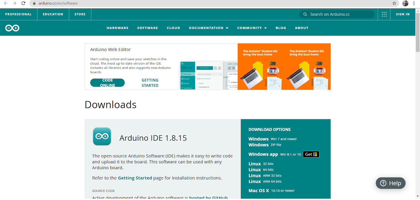This screenshot has width=420, height=200.
Task: Click the Sign In button
Action: [x=403, y=14]
